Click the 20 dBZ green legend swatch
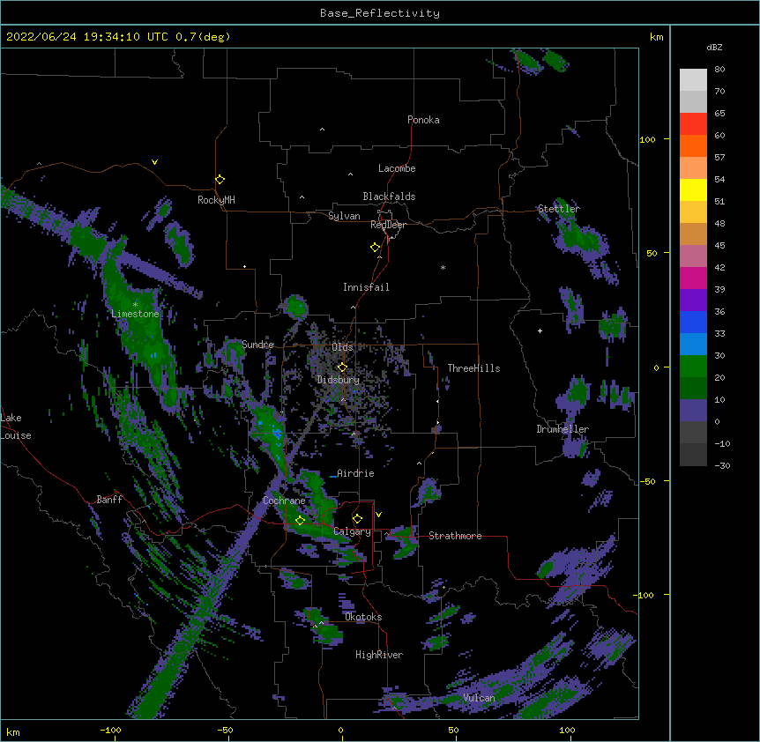The width and height of the screenshot is (760, 742). (x=693, y=389)
